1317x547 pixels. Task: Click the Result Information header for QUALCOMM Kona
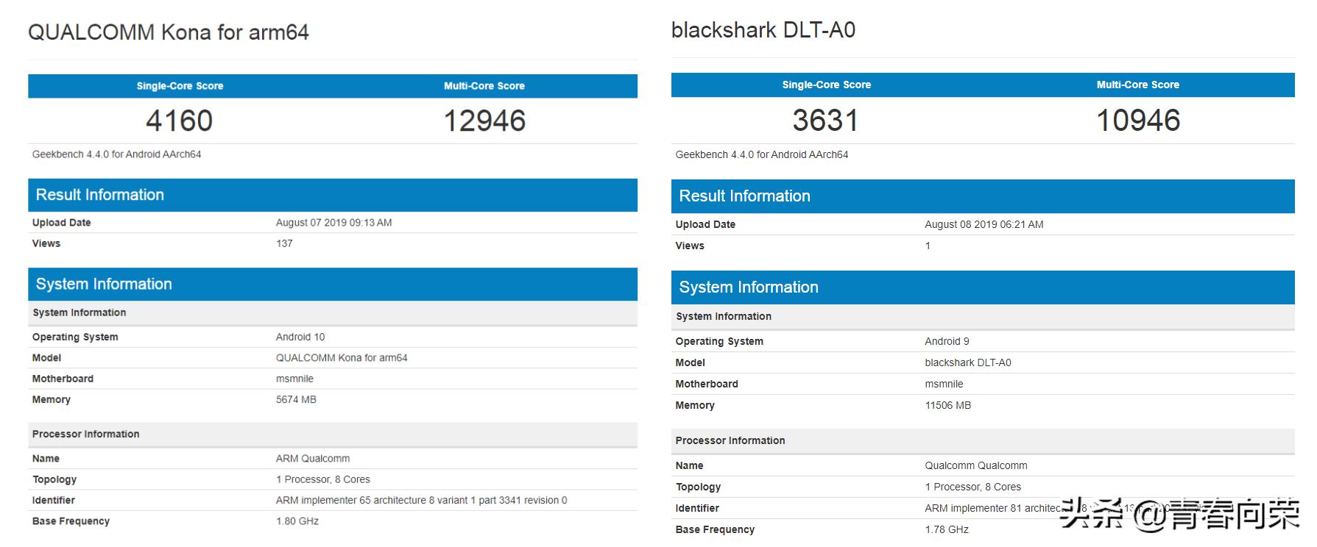pyautogui.click(x=100, y=195)
